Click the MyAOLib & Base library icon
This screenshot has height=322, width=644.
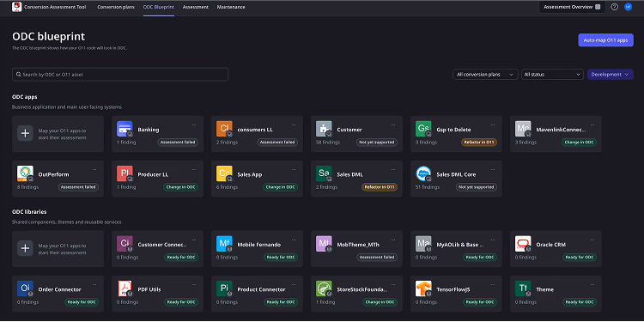(x=423, y=244)
